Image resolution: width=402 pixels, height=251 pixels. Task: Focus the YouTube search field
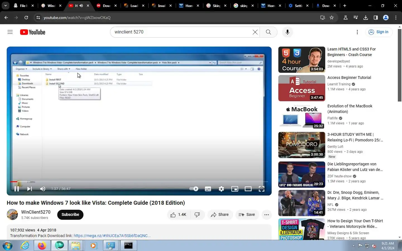pos(183,32)
